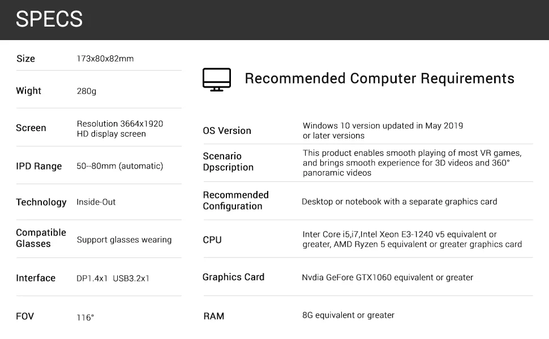
Task: Click the 8G equivalent or greater text
Action: click(348, 315)
